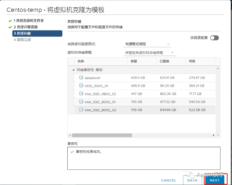Click the table's scroll right arrow

213,135
